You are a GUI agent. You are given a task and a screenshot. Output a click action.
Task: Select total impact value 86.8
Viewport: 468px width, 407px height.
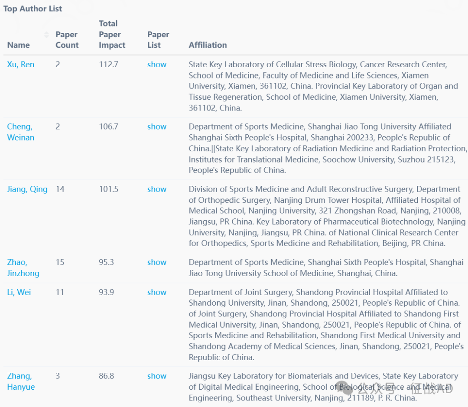click(x=107, y=376)
